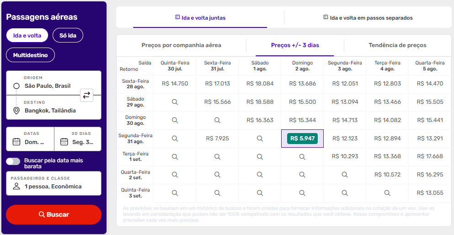Image resolution: width=454 pixels, height=235 pixels.
Task: Switch to 'Tendência de preços' tab
Action: click(397, 45)
